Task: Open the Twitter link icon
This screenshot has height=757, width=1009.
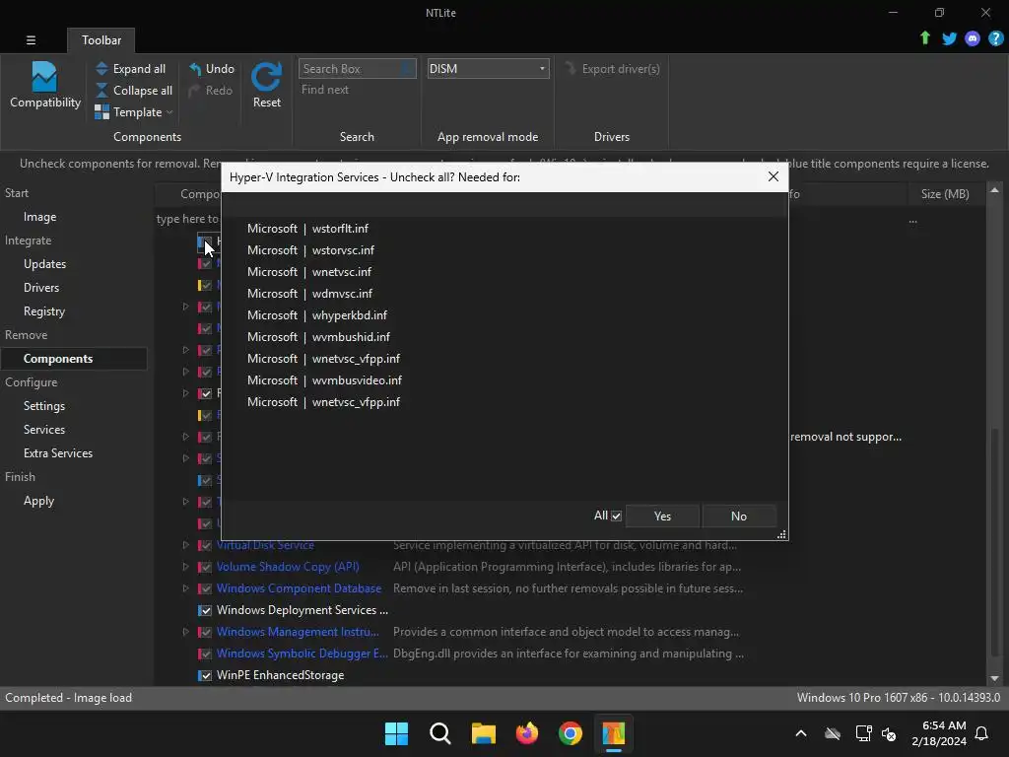Action: point(949,38)
